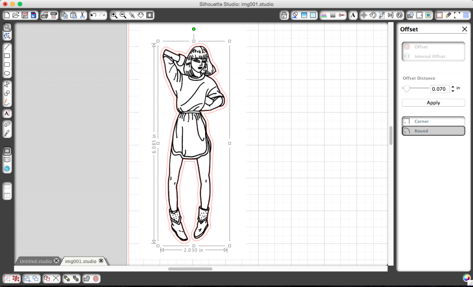
Task: Open the Grid settings icon
Action: (x=466, y=15)
